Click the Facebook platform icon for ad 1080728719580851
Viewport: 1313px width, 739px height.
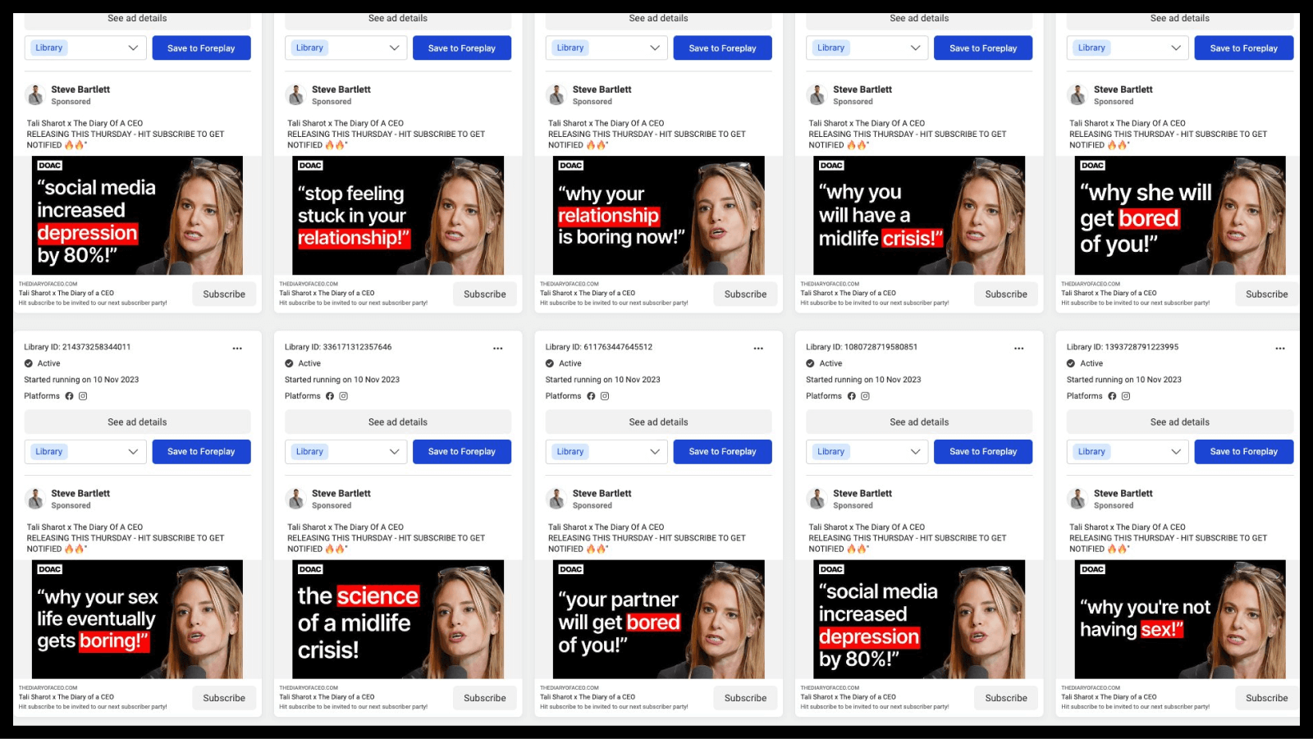[851, 396]
